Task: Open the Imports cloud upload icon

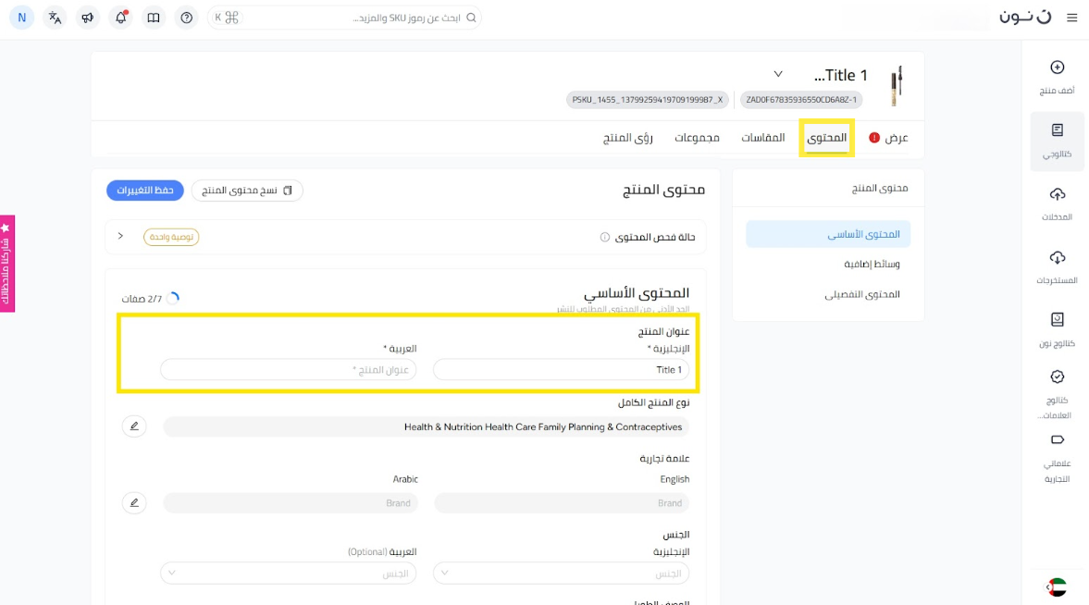Action: click(1058, 194)
